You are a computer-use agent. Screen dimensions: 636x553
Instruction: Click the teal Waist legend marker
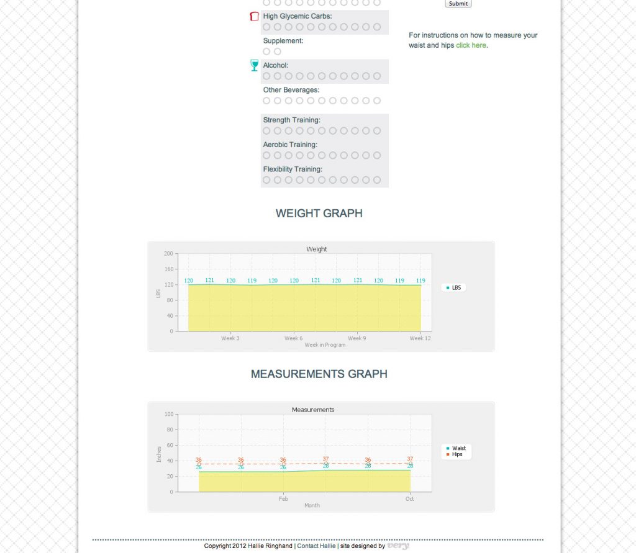tap(448, 448)
